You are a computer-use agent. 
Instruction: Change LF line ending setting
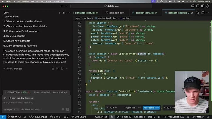click(x=159, y=117)
